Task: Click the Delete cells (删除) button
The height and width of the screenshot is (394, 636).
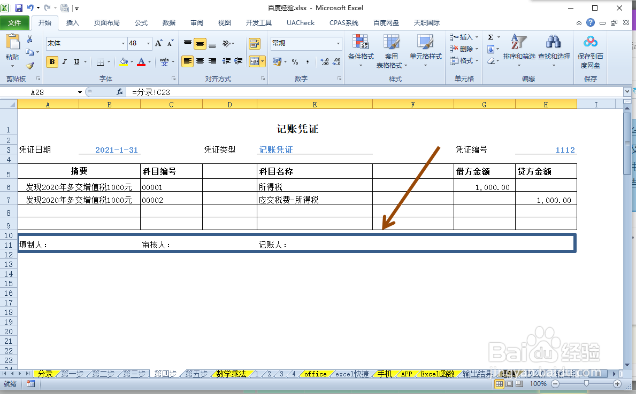Action: 464,49
